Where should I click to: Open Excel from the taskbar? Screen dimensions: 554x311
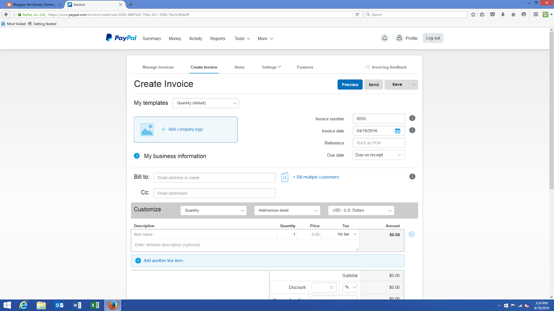point(95,305)
